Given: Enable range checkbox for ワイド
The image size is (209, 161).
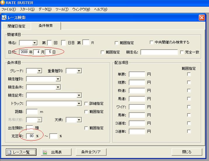Looking at the screenshot, I should [x=189, y=107].
